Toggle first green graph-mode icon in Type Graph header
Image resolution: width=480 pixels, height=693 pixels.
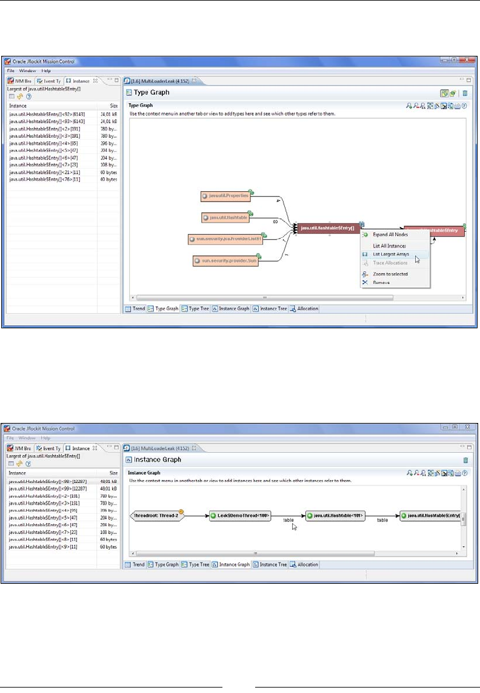[444, 93]
